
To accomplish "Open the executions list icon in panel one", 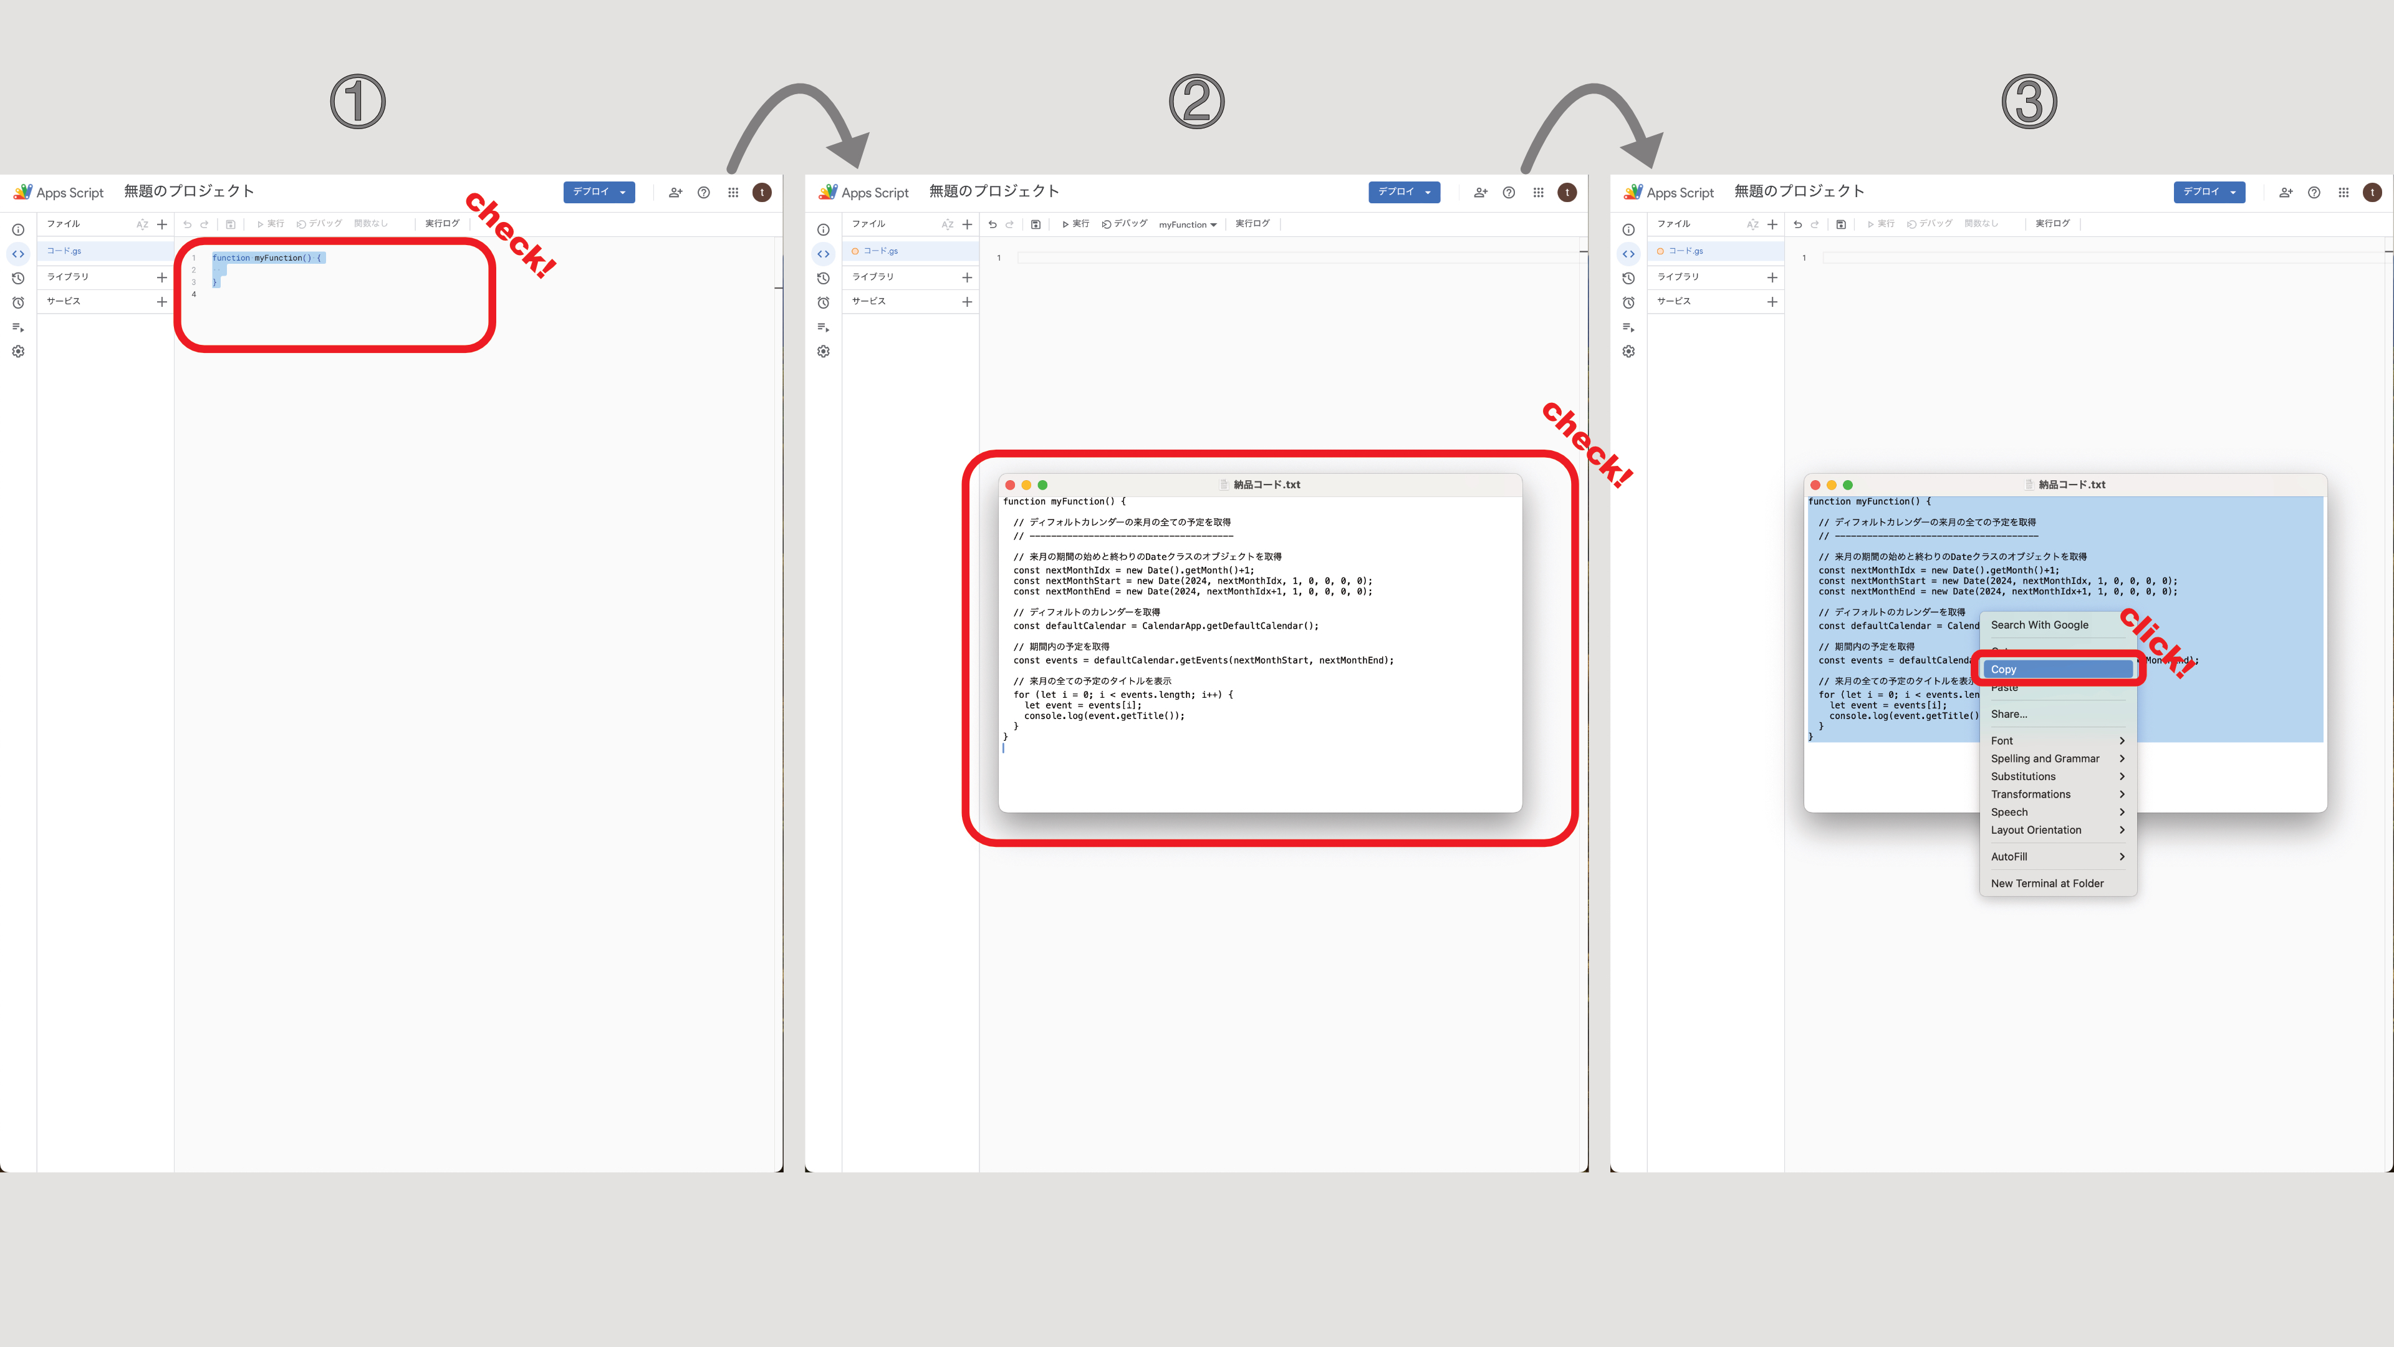I will [x=17, y=327].
